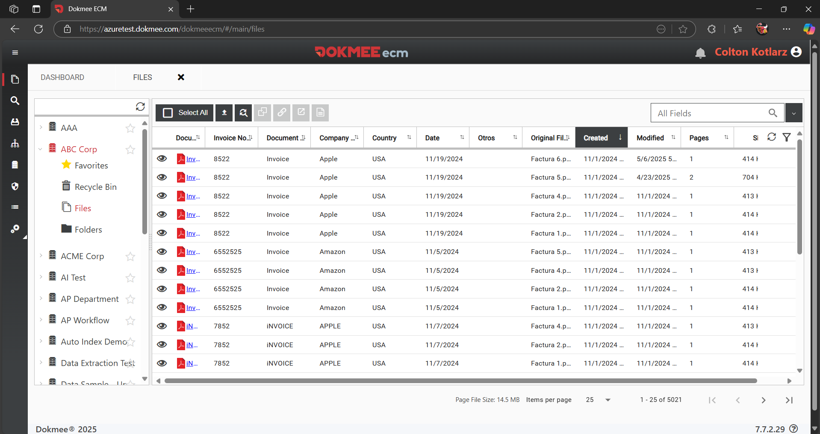Open the items per page dropdown
This screenshot has height=434, width=820.
(608, 400)
